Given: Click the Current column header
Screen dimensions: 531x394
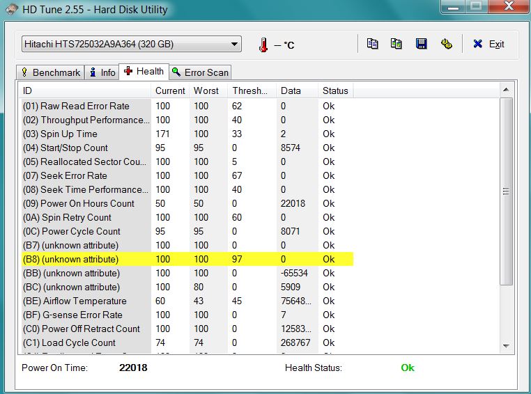Looking at the screenshot, I should tap(170, 90).
